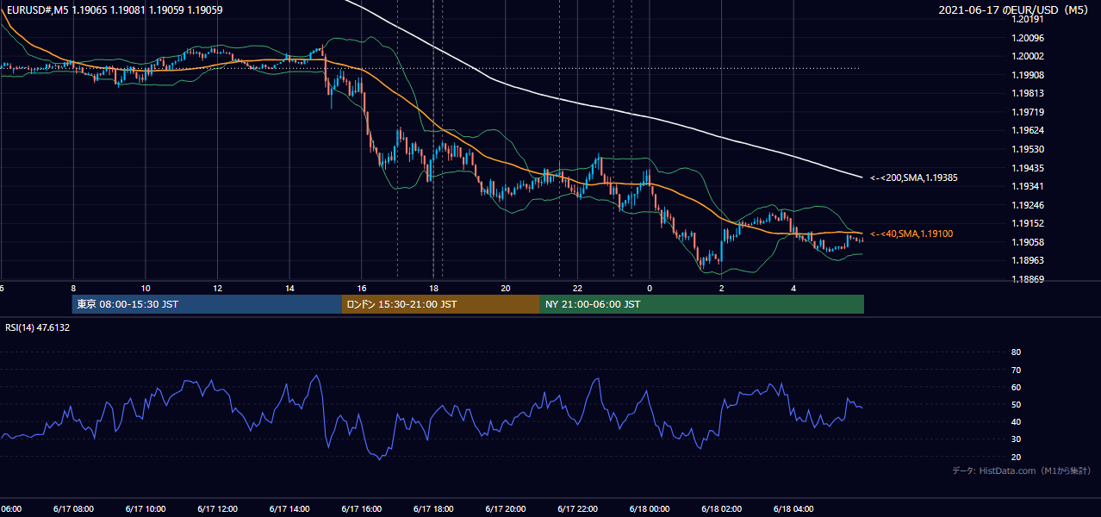Click hour tick 10 under the price chart
The height and width of the screenshot is (517, 1101).
tap(146, 288)
